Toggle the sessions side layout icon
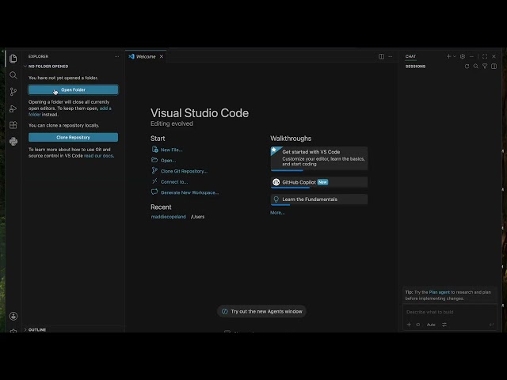 tap(494, 66)
